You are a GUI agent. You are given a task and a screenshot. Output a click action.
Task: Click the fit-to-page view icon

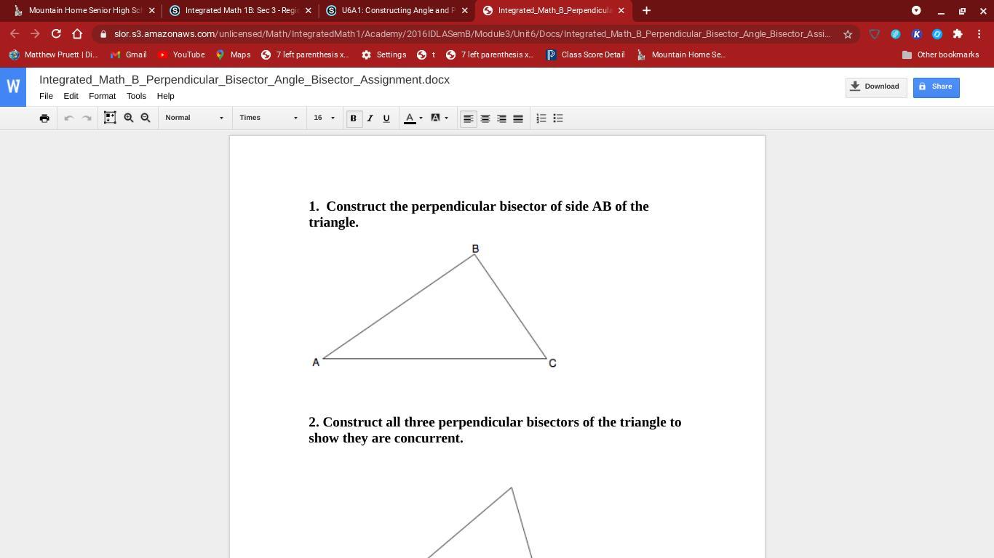click(110, 118)
